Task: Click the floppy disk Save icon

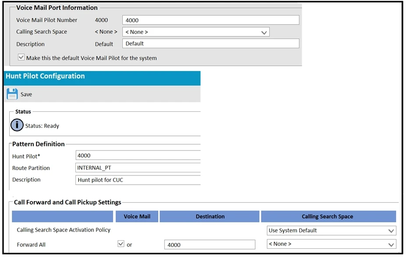Action: [12, 94]
